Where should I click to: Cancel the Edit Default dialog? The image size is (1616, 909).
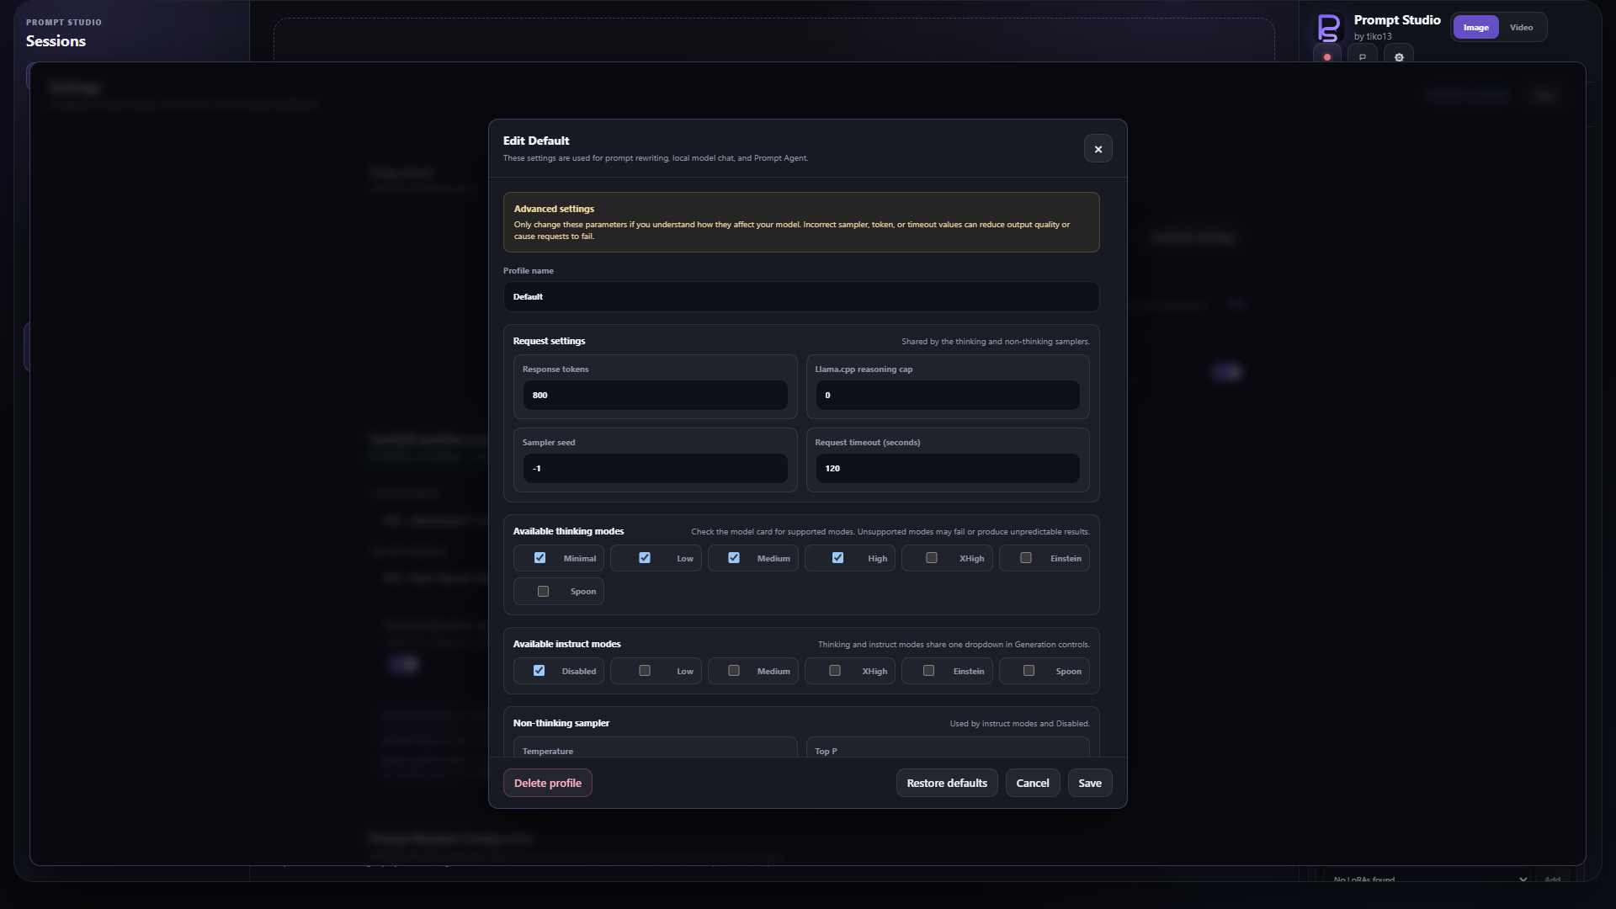click(1033, 783)
